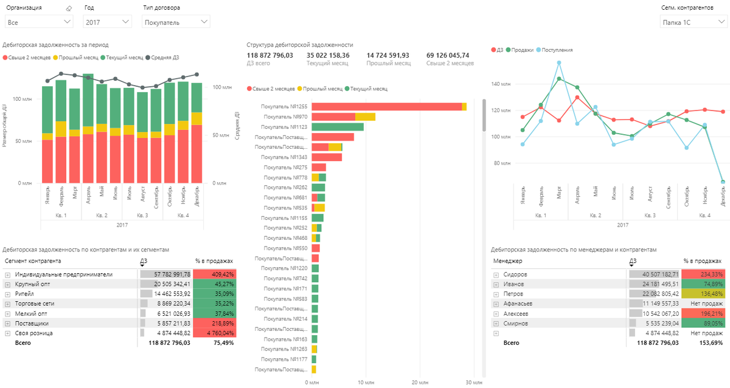
Task: Clear the Организация slicer with eraser icon
Action: coord(68,9)
